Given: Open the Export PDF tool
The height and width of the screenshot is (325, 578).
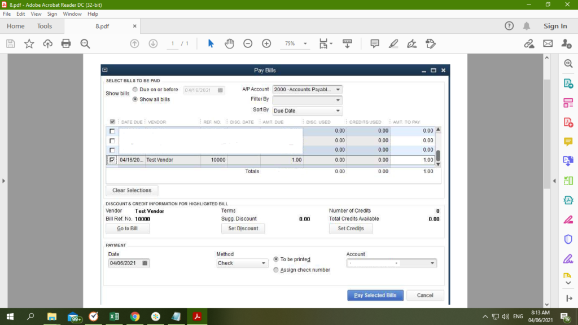Looking at the screenshot, I should [568, 82].
